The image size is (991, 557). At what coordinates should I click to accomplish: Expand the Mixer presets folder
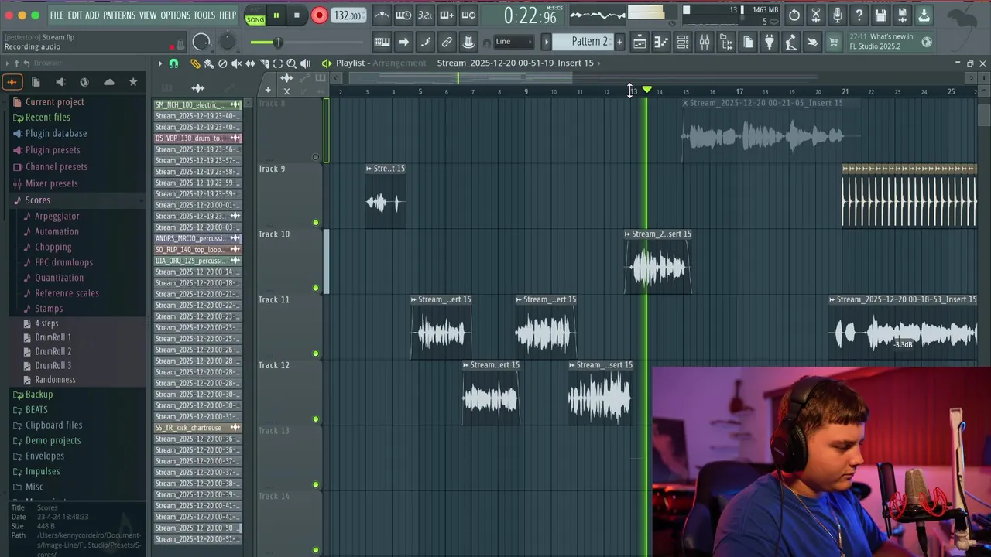coord(51,184)
